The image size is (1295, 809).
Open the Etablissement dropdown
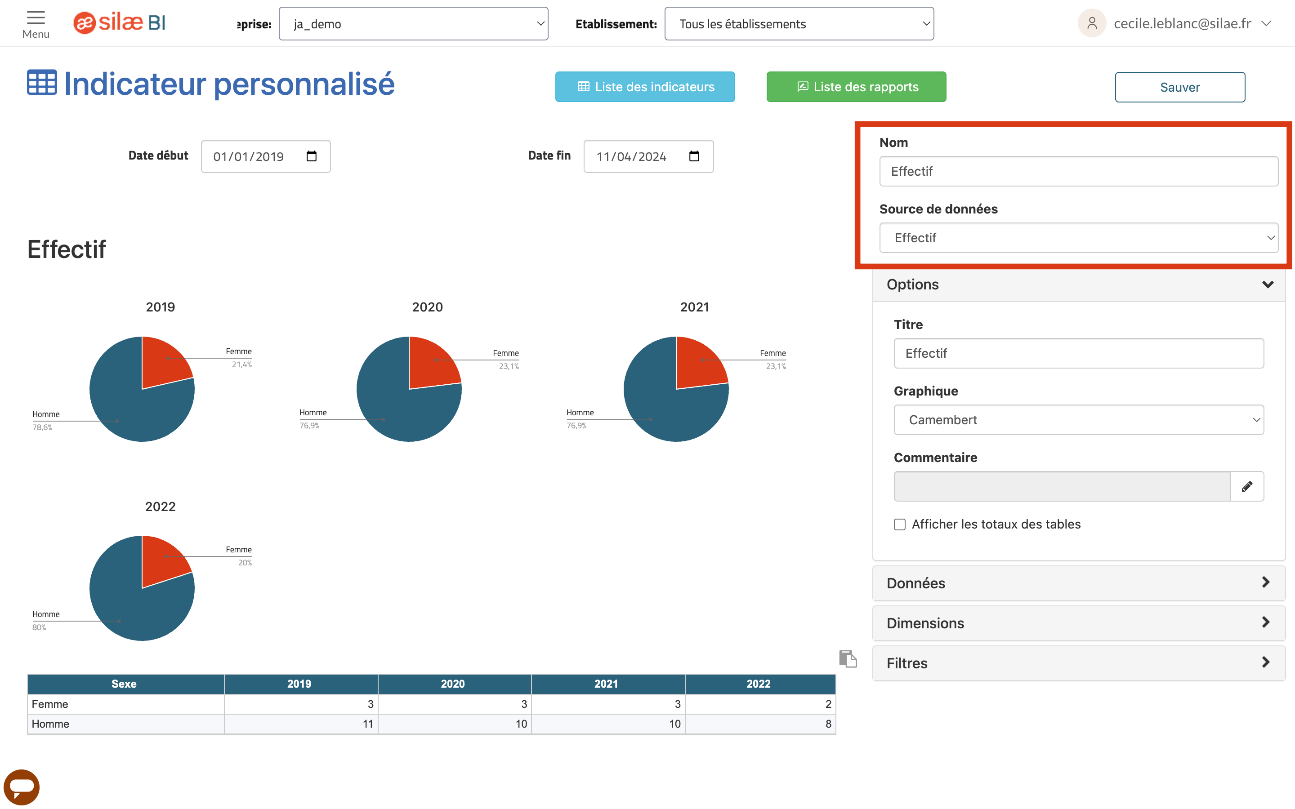click(x=799, y=23)
